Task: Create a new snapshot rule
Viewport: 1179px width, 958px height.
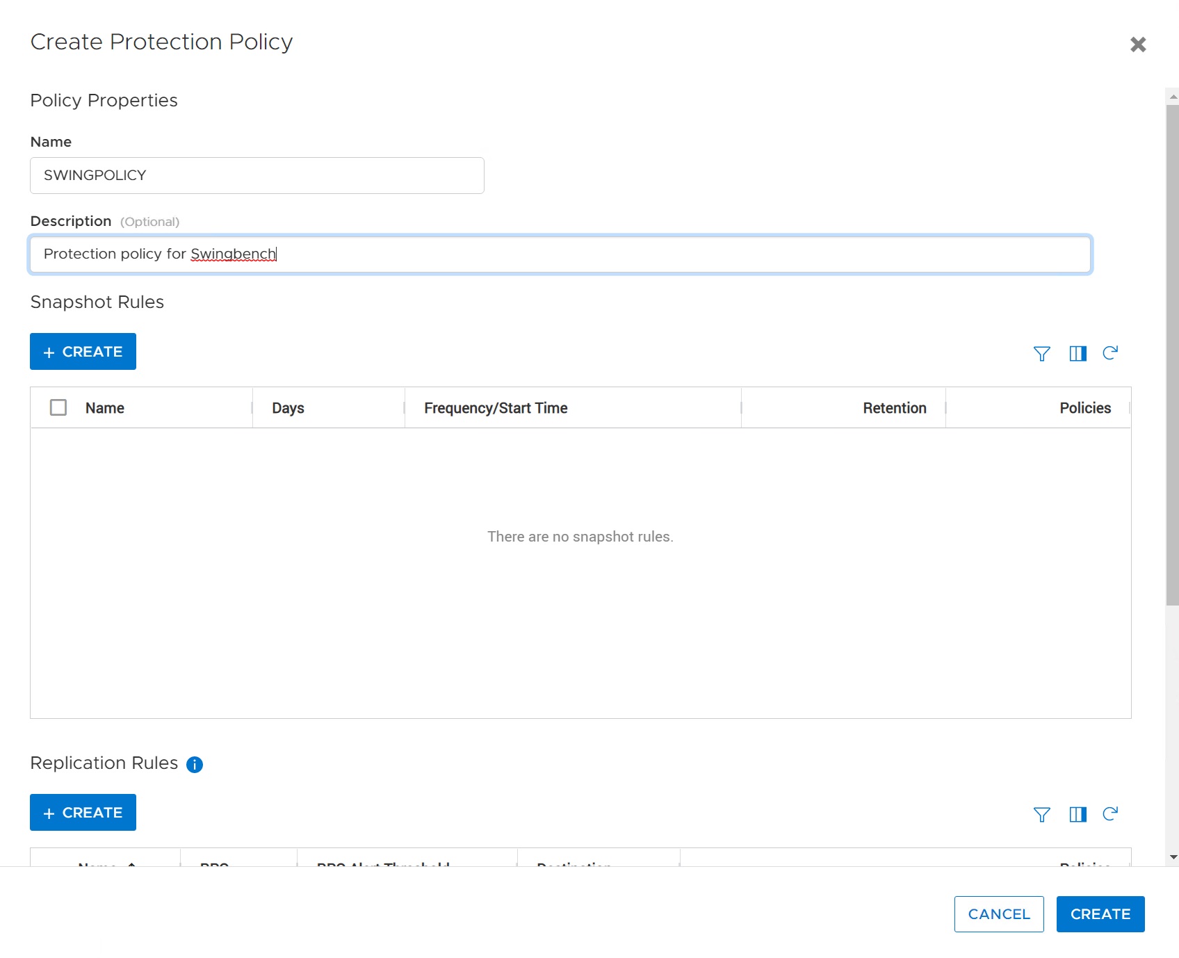Action: (x=83, y=351)
